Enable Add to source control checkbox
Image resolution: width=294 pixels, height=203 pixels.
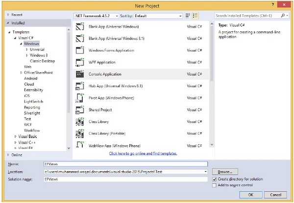click(214, 185)
